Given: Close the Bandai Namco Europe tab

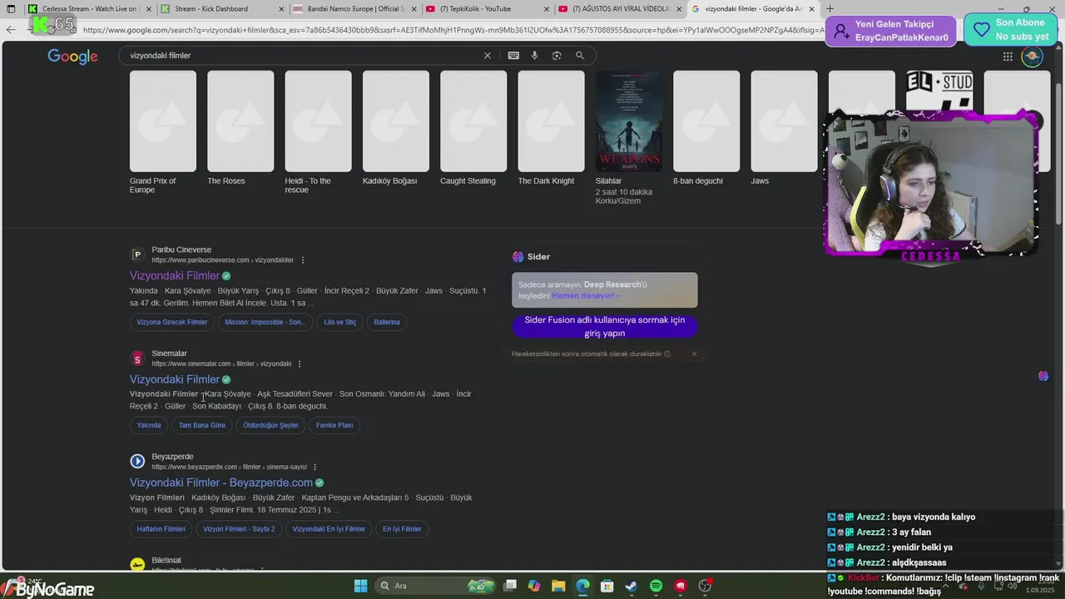Looking at the screenshot, I should [414, 9].
